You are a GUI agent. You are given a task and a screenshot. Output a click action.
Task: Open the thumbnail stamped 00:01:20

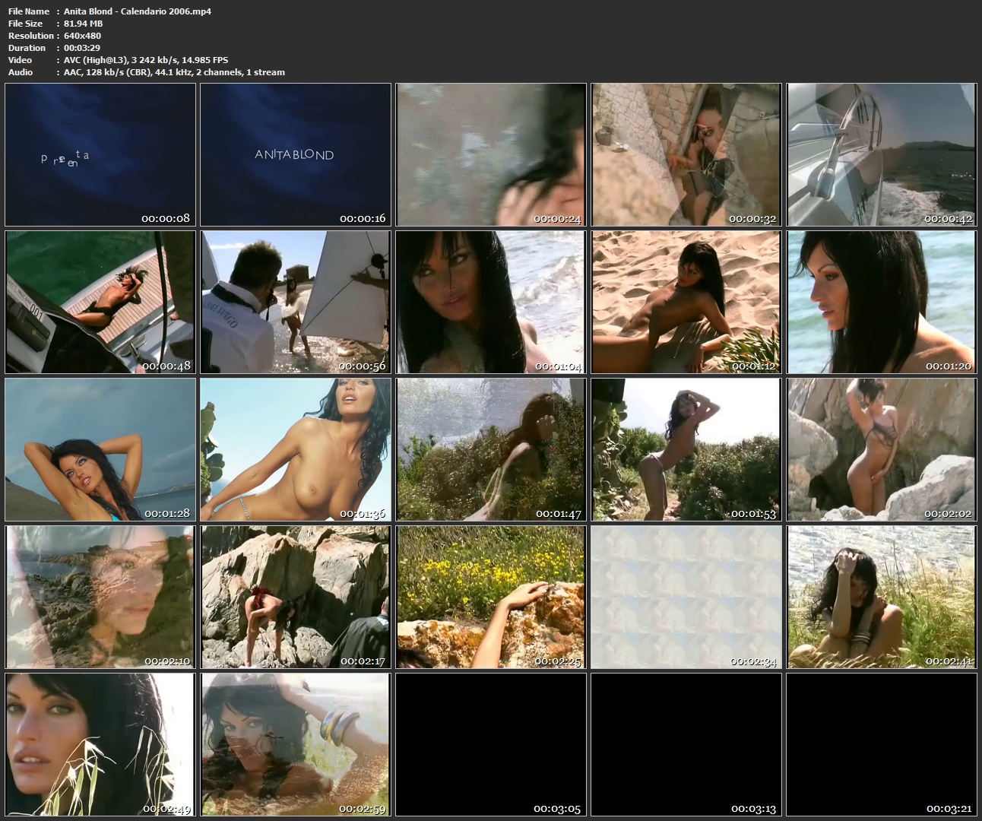[882, 302]
